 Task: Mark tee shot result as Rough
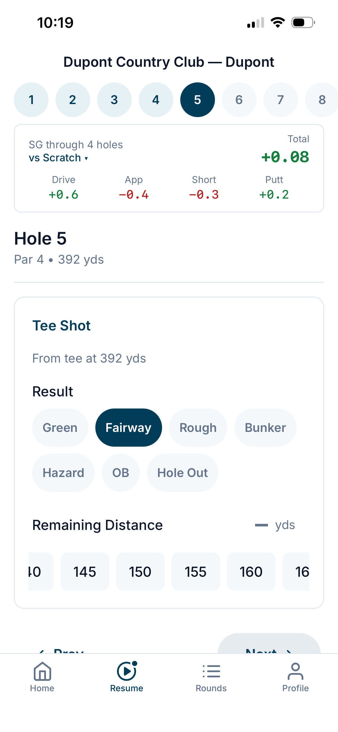[198, 427]
